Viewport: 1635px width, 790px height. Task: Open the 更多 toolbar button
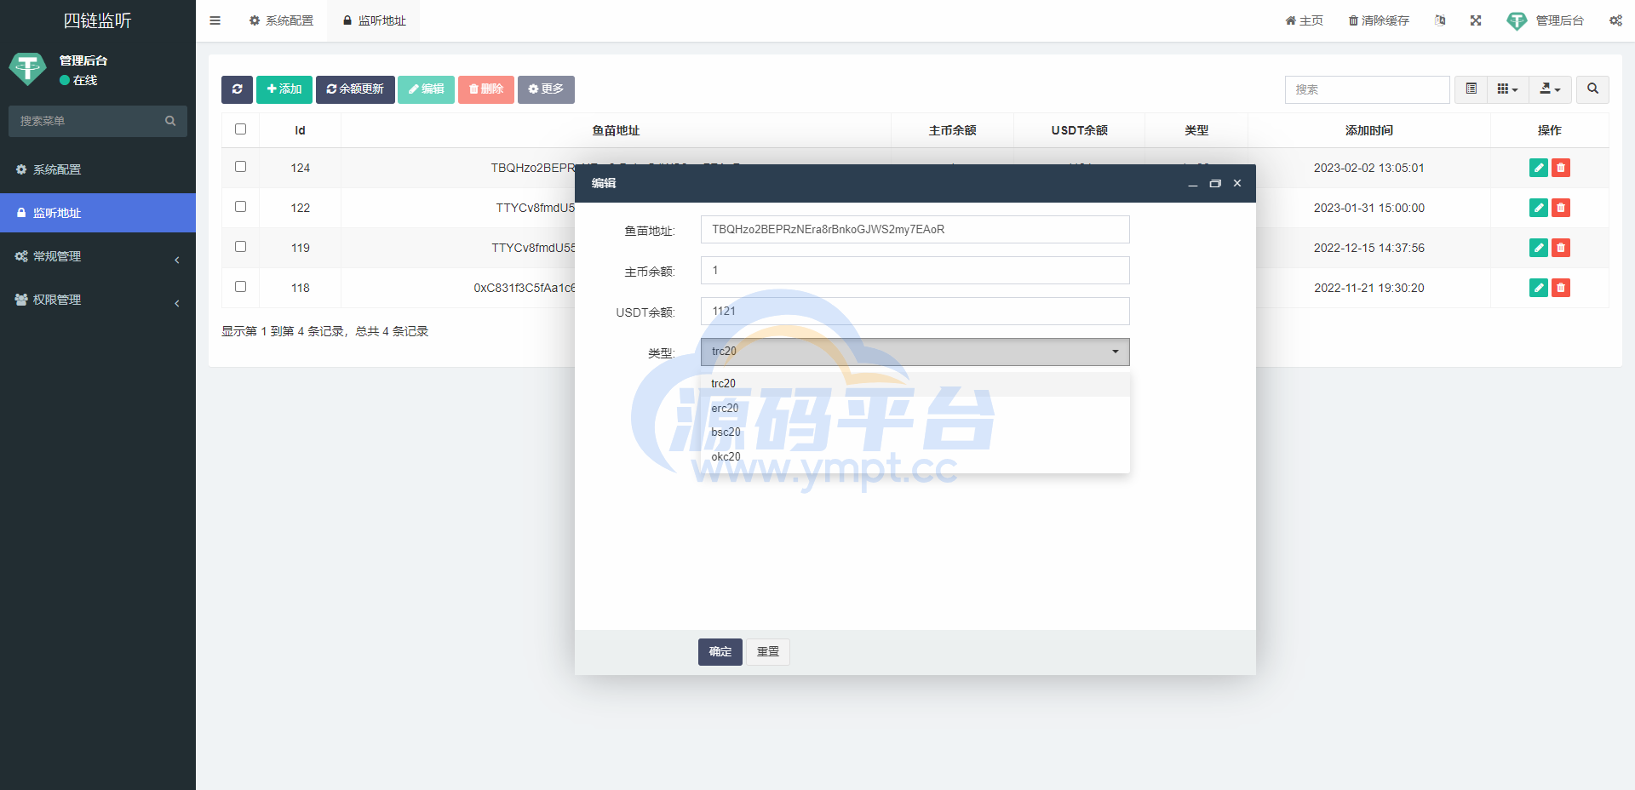(546, 89)
